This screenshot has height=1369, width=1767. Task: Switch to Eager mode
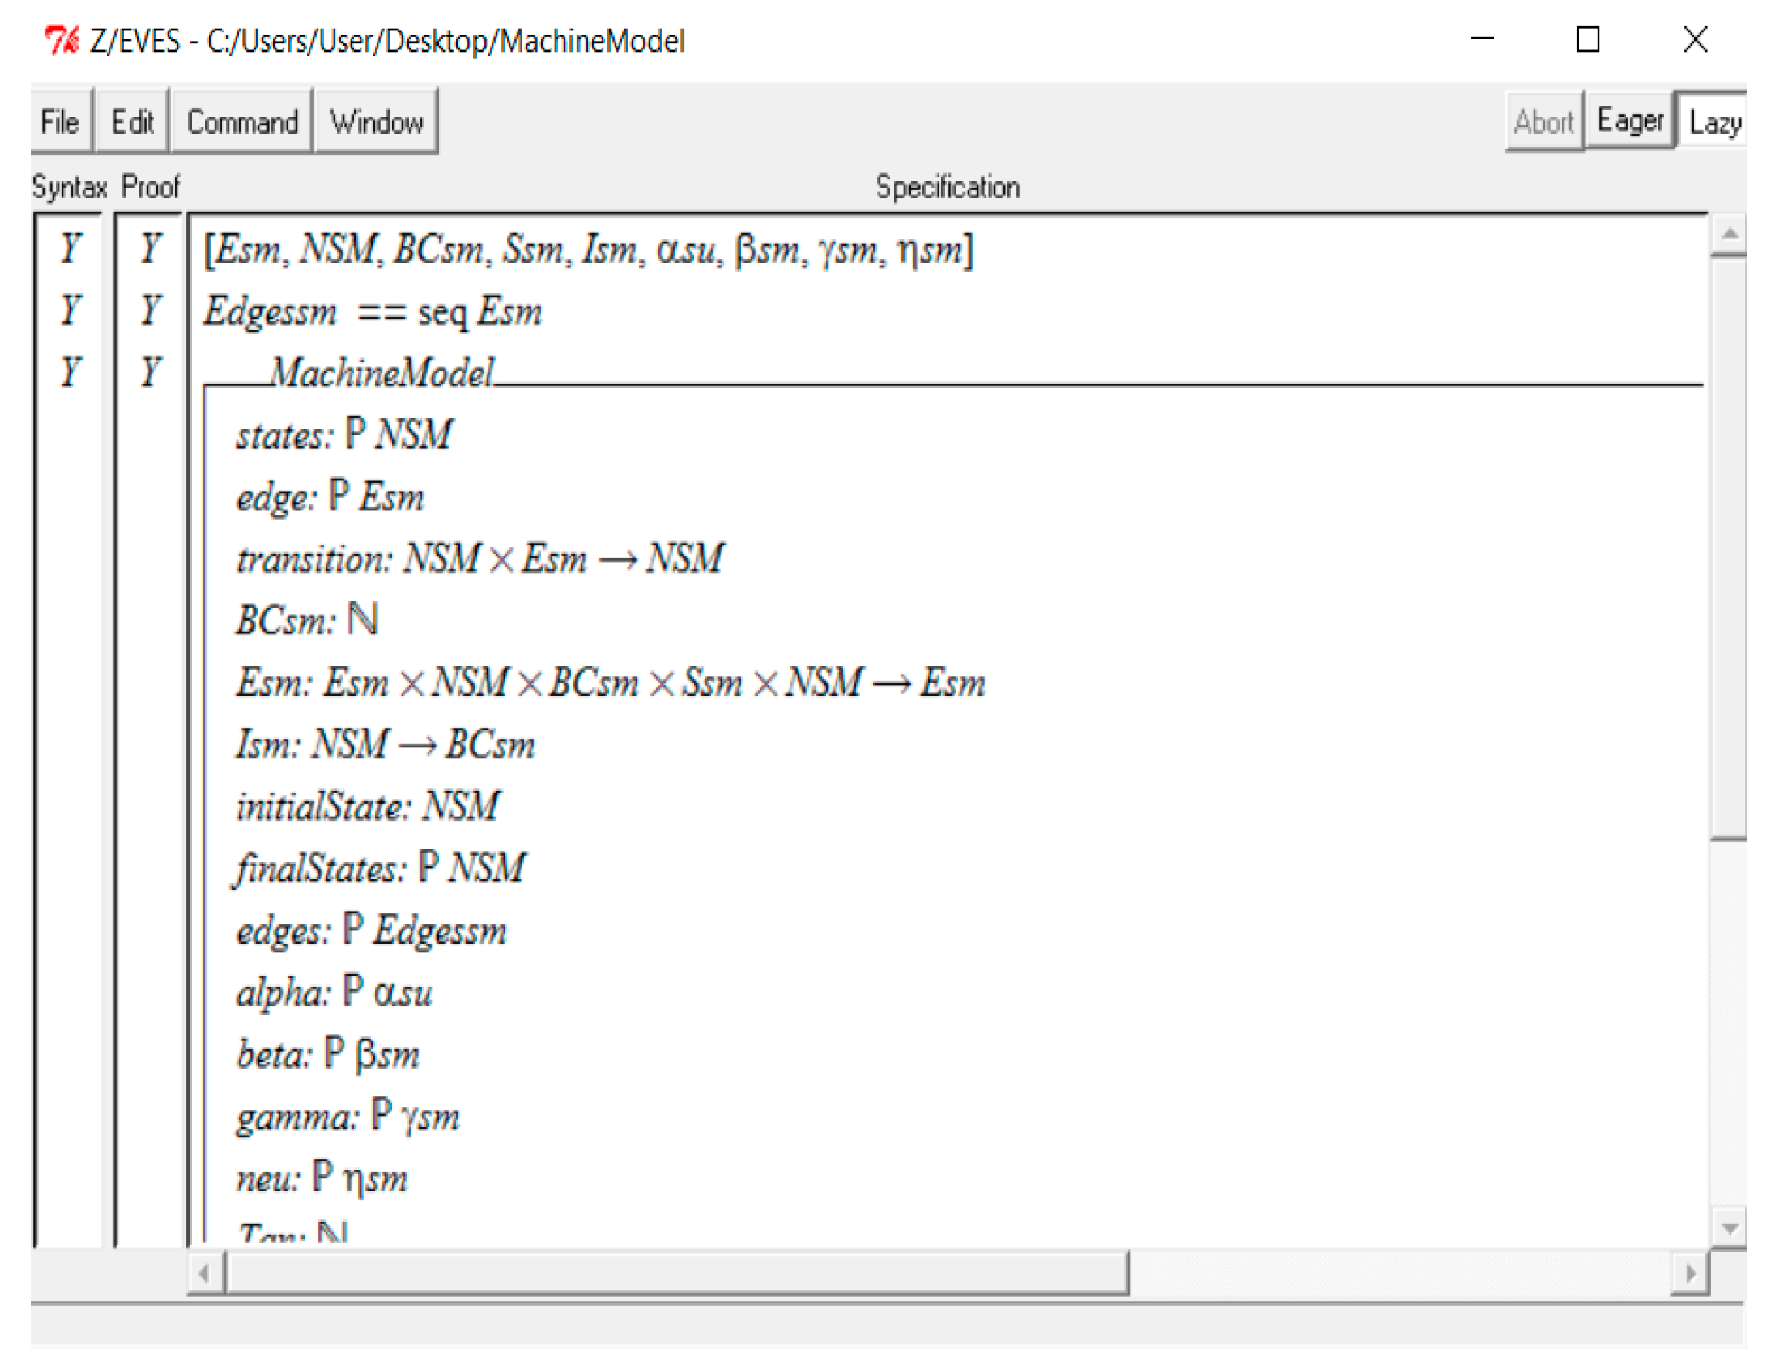point(1630,121)
